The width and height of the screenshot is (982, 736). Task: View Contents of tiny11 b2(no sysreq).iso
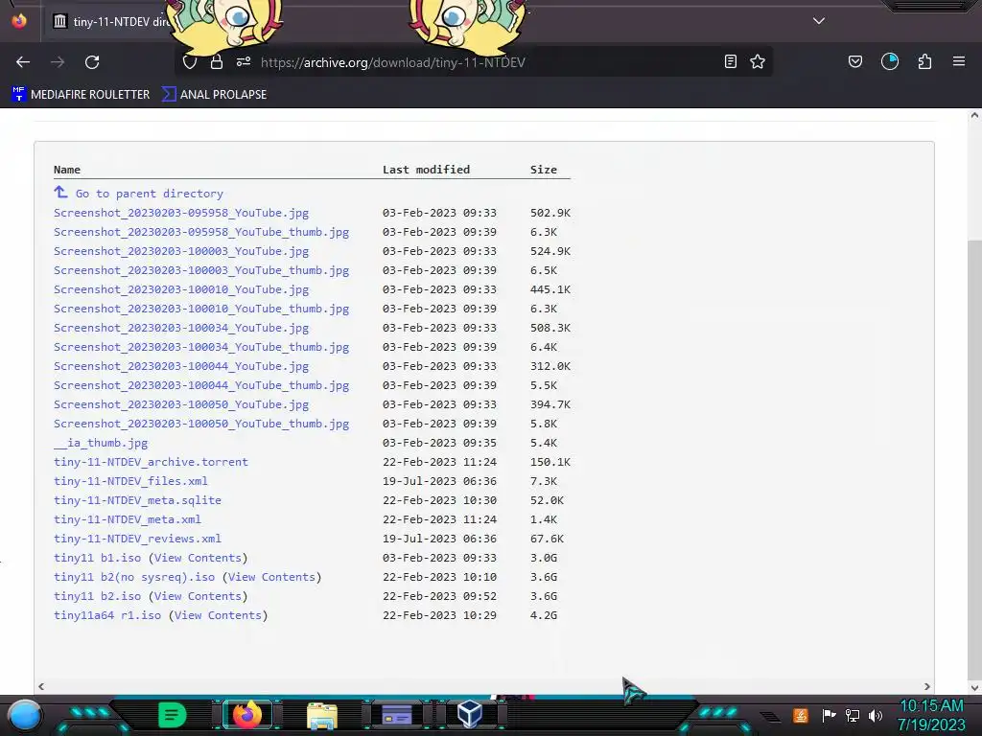[271, 577]
